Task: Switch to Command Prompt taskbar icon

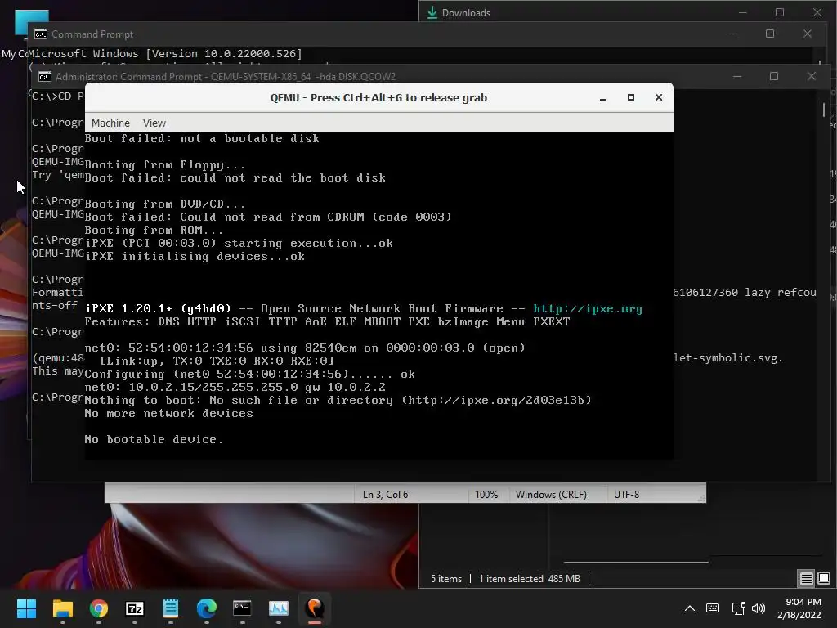Action: (x=242, y=608)
